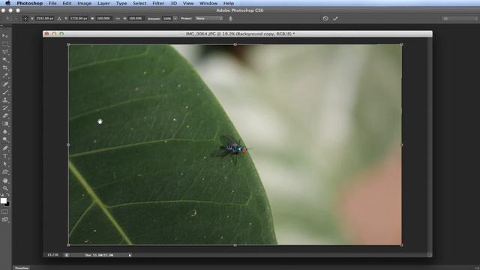The width and height of the screenshot is (480, 270).
Task: Open the 3D menu
Action: click(x=173, y=3)
